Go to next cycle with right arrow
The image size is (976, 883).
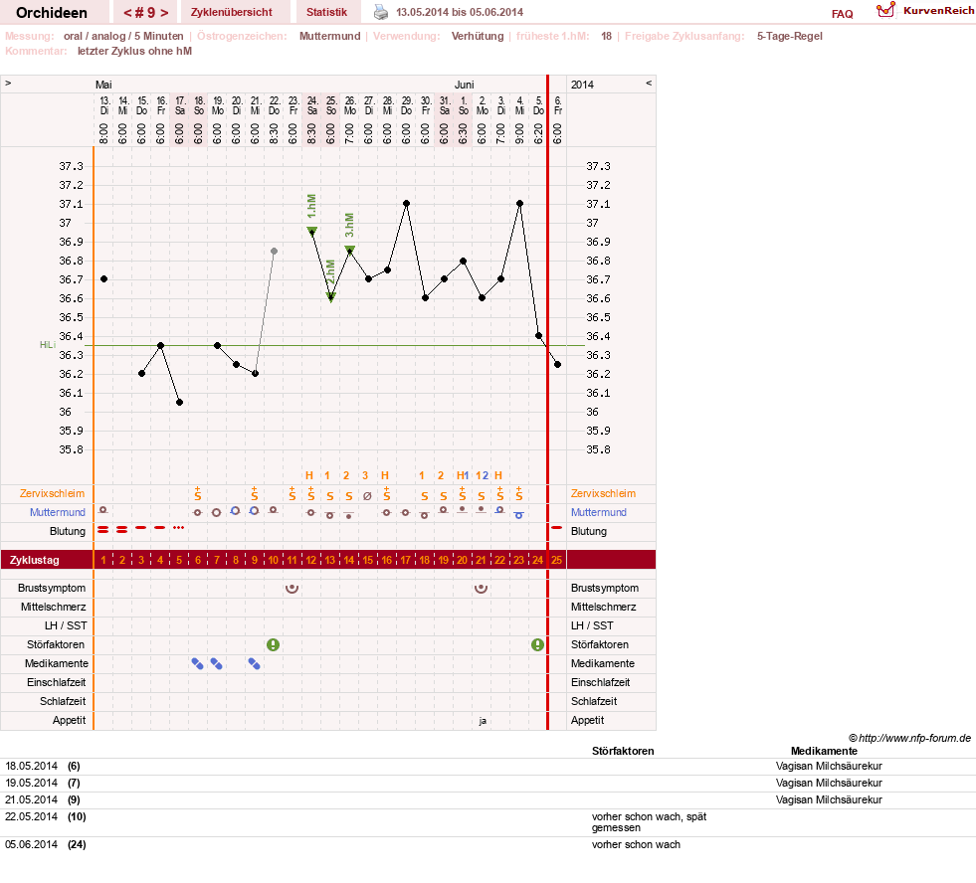164,13
